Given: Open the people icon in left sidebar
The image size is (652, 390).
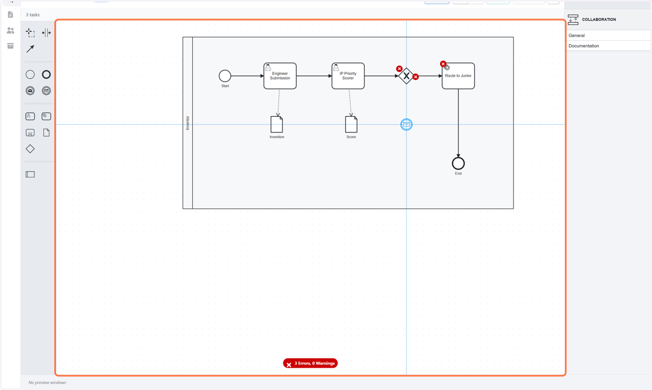Looking at the screenshot, I should pos(10,30).
